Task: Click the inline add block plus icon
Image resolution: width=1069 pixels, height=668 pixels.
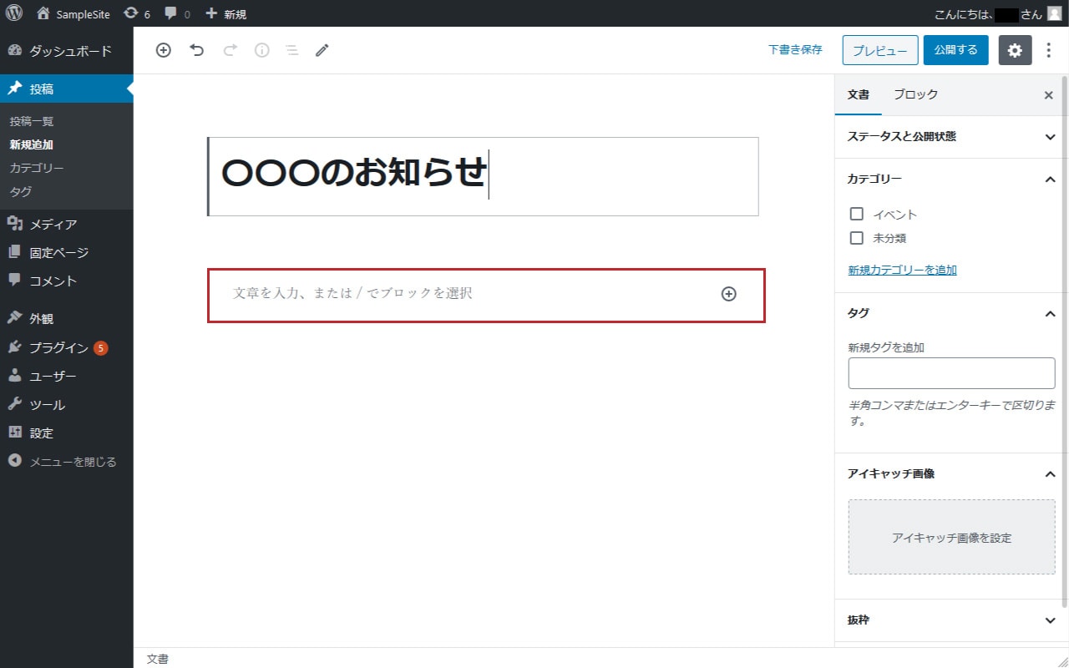Action: tap(728, 294)
